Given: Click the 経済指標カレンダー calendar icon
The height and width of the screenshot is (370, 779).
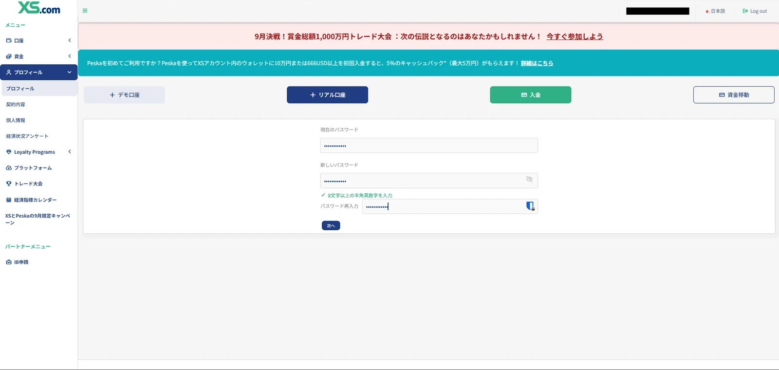Looking at the screenshot, I should pyautogui.click(x=9, y=200).
